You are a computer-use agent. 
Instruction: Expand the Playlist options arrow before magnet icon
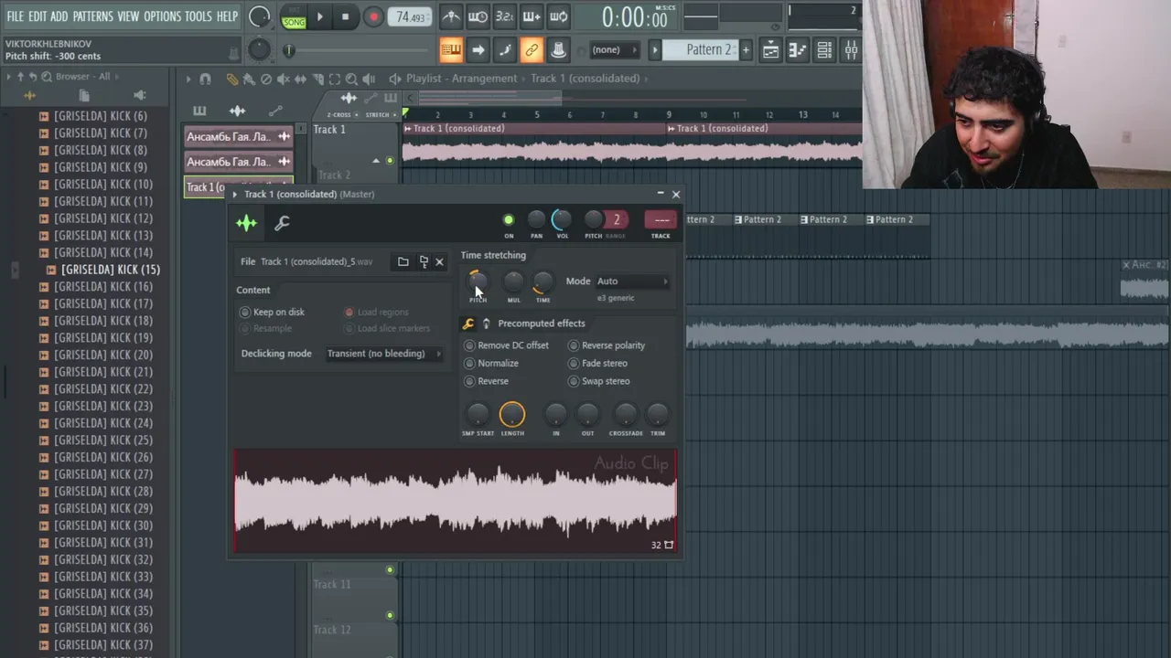click(189, 80)
